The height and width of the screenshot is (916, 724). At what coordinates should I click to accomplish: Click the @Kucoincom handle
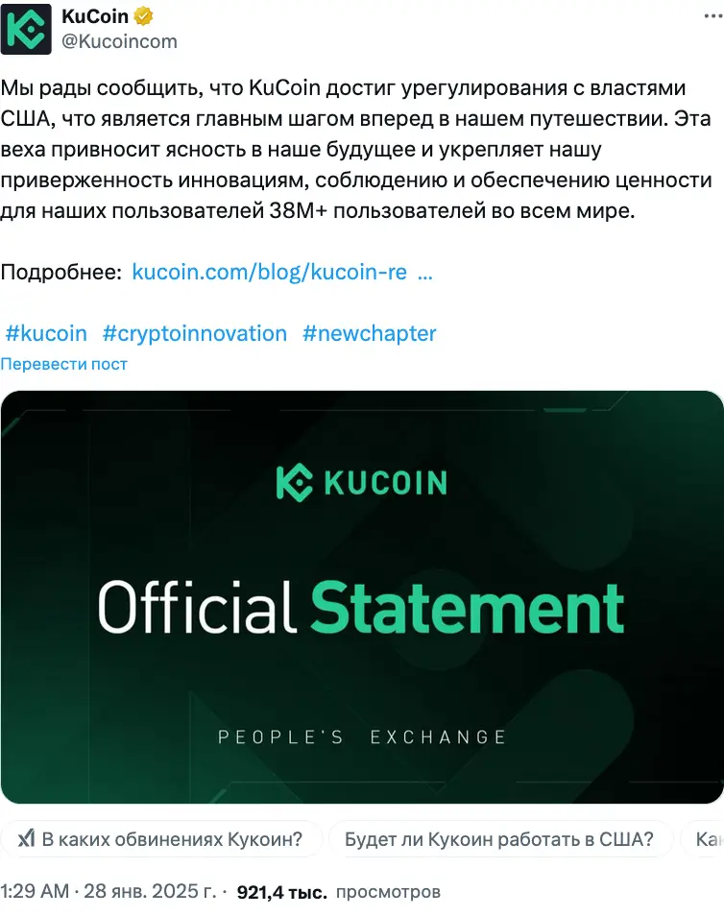(119, 41)
